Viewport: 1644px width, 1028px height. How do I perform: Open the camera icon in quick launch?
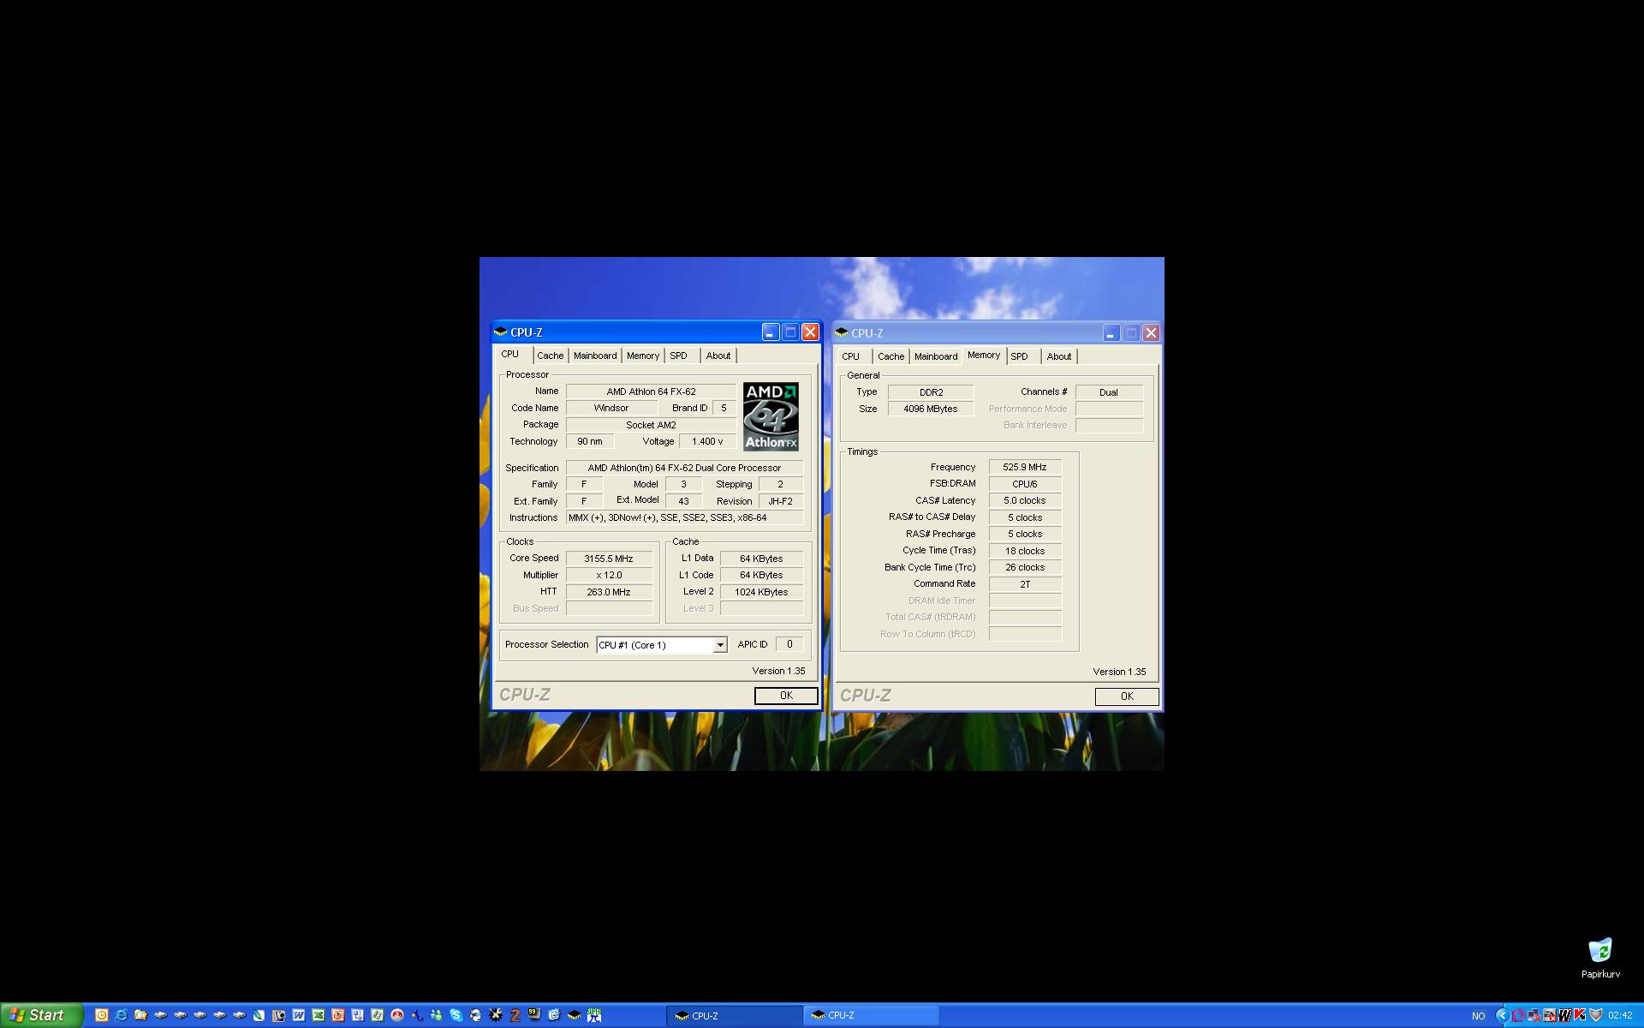tap(278, 1015)
